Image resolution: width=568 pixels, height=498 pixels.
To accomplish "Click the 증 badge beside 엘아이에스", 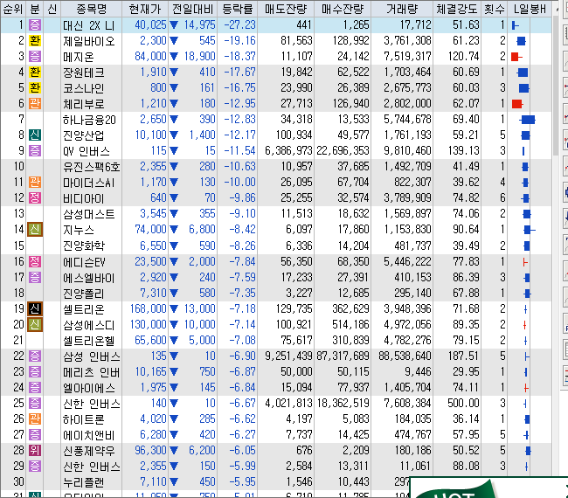I will point(35,388).
